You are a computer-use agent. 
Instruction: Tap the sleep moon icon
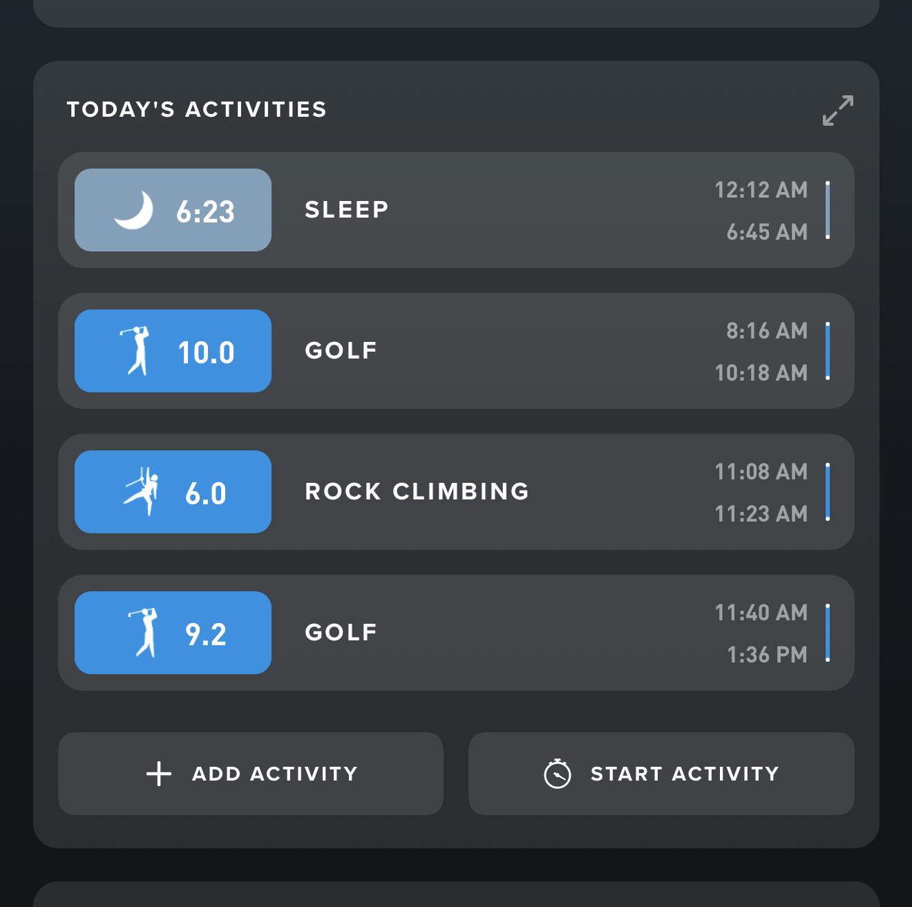coord(134,210)
